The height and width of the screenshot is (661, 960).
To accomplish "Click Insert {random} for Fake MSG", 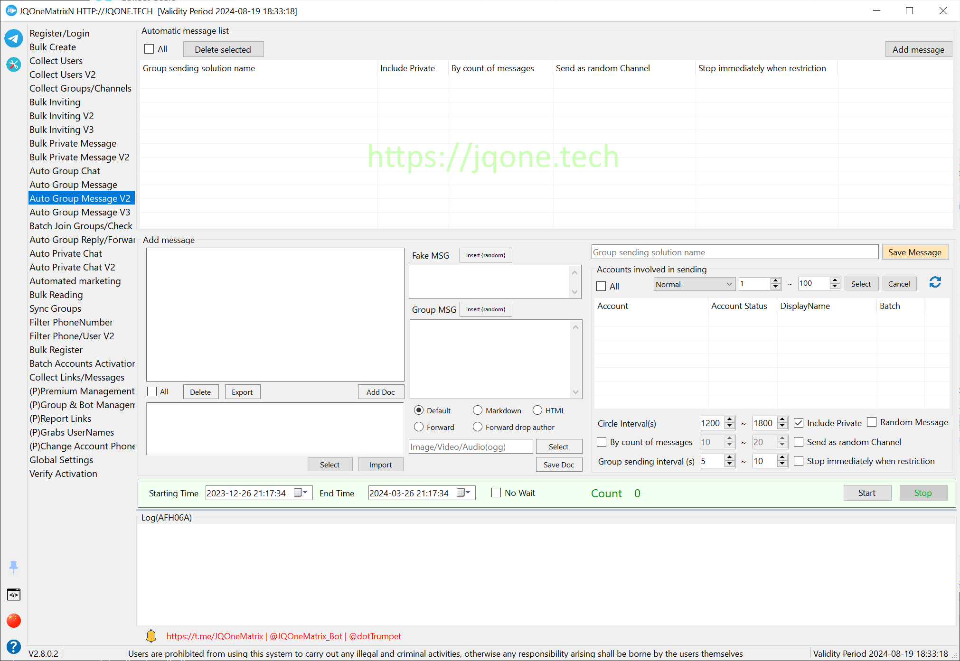I will tap(486, 255).
